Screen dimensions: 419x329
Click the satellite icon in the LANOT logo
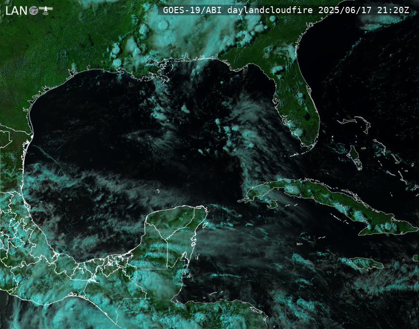click(46, 10)
